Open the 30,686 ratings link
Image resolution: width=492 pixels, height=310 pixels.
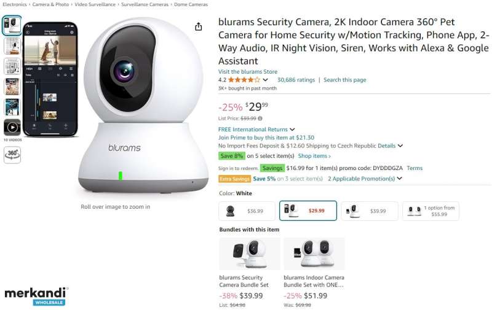pyautogui.click(x=296, y=80)
